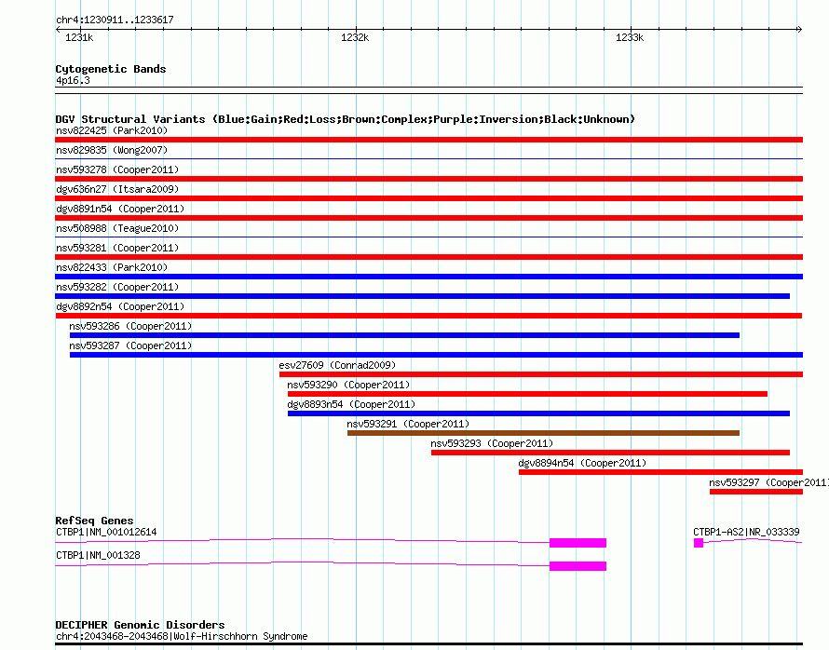Click the nsv593281 (Cooper2011) label

coord(117,248)
